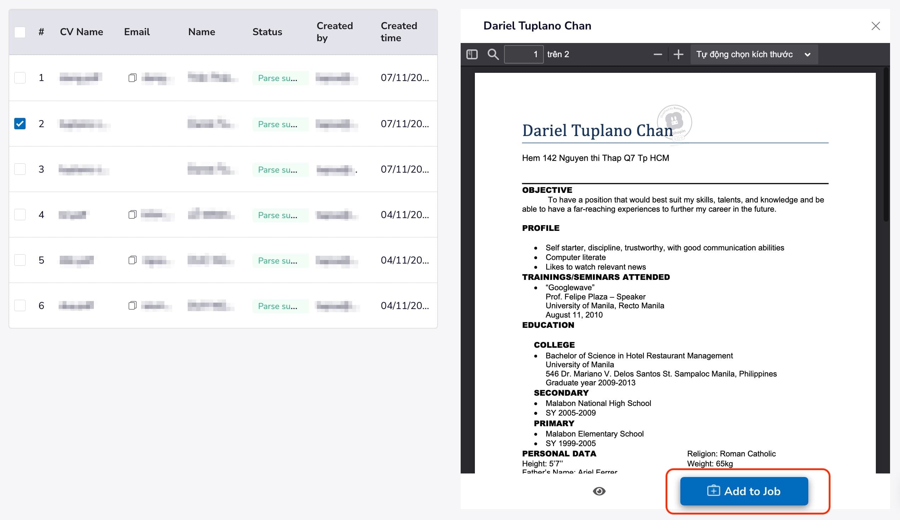Enable checkbox for row 2

tap(20, 123)
